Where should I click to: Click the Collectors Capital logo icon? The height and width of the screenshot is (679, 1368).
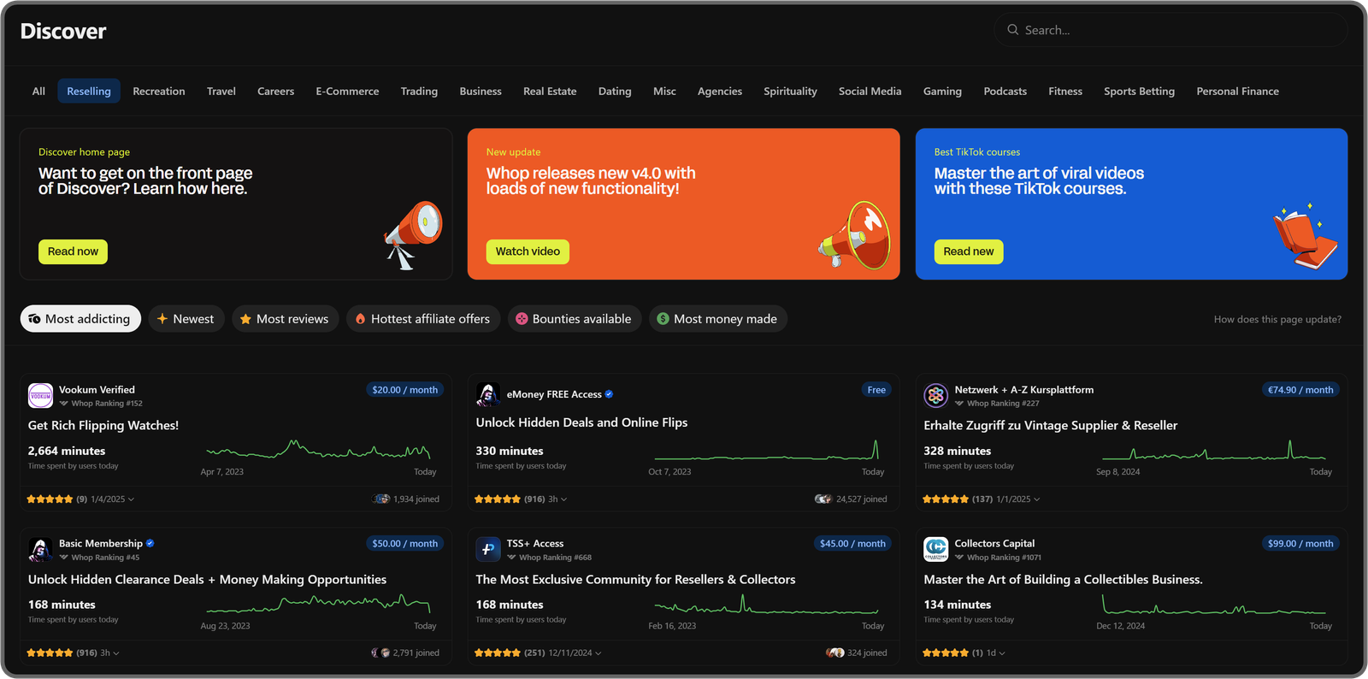click(936, 550)
